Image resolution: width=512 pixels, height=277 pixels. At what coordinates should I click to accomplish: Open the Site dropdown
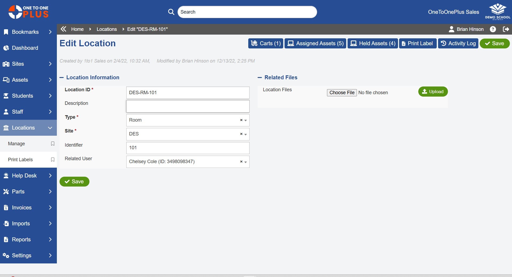246,134
